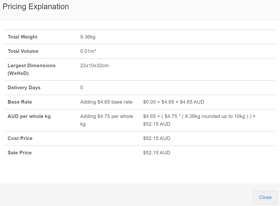The width and height of the screenshot is (280, 206).
Task: Click the Pricing Explanation title
Action: pyautogui.click(x=36, y=7)
